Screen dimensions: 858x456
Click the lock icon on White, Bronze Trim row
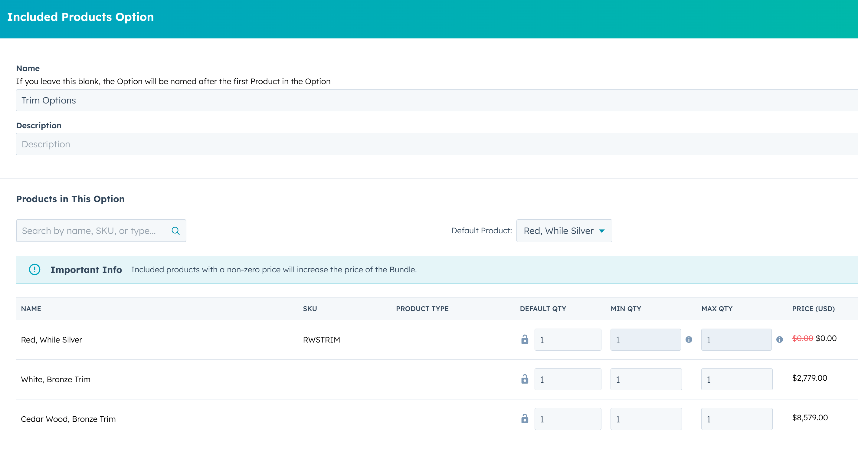[x=525, y=379]
